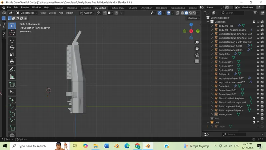
Task: Select the Rotate tool
Action: (x=12, y=48)
